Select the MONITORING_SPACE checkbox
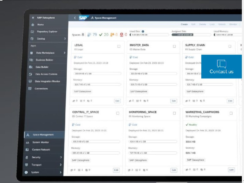 [x=174, y=113]
